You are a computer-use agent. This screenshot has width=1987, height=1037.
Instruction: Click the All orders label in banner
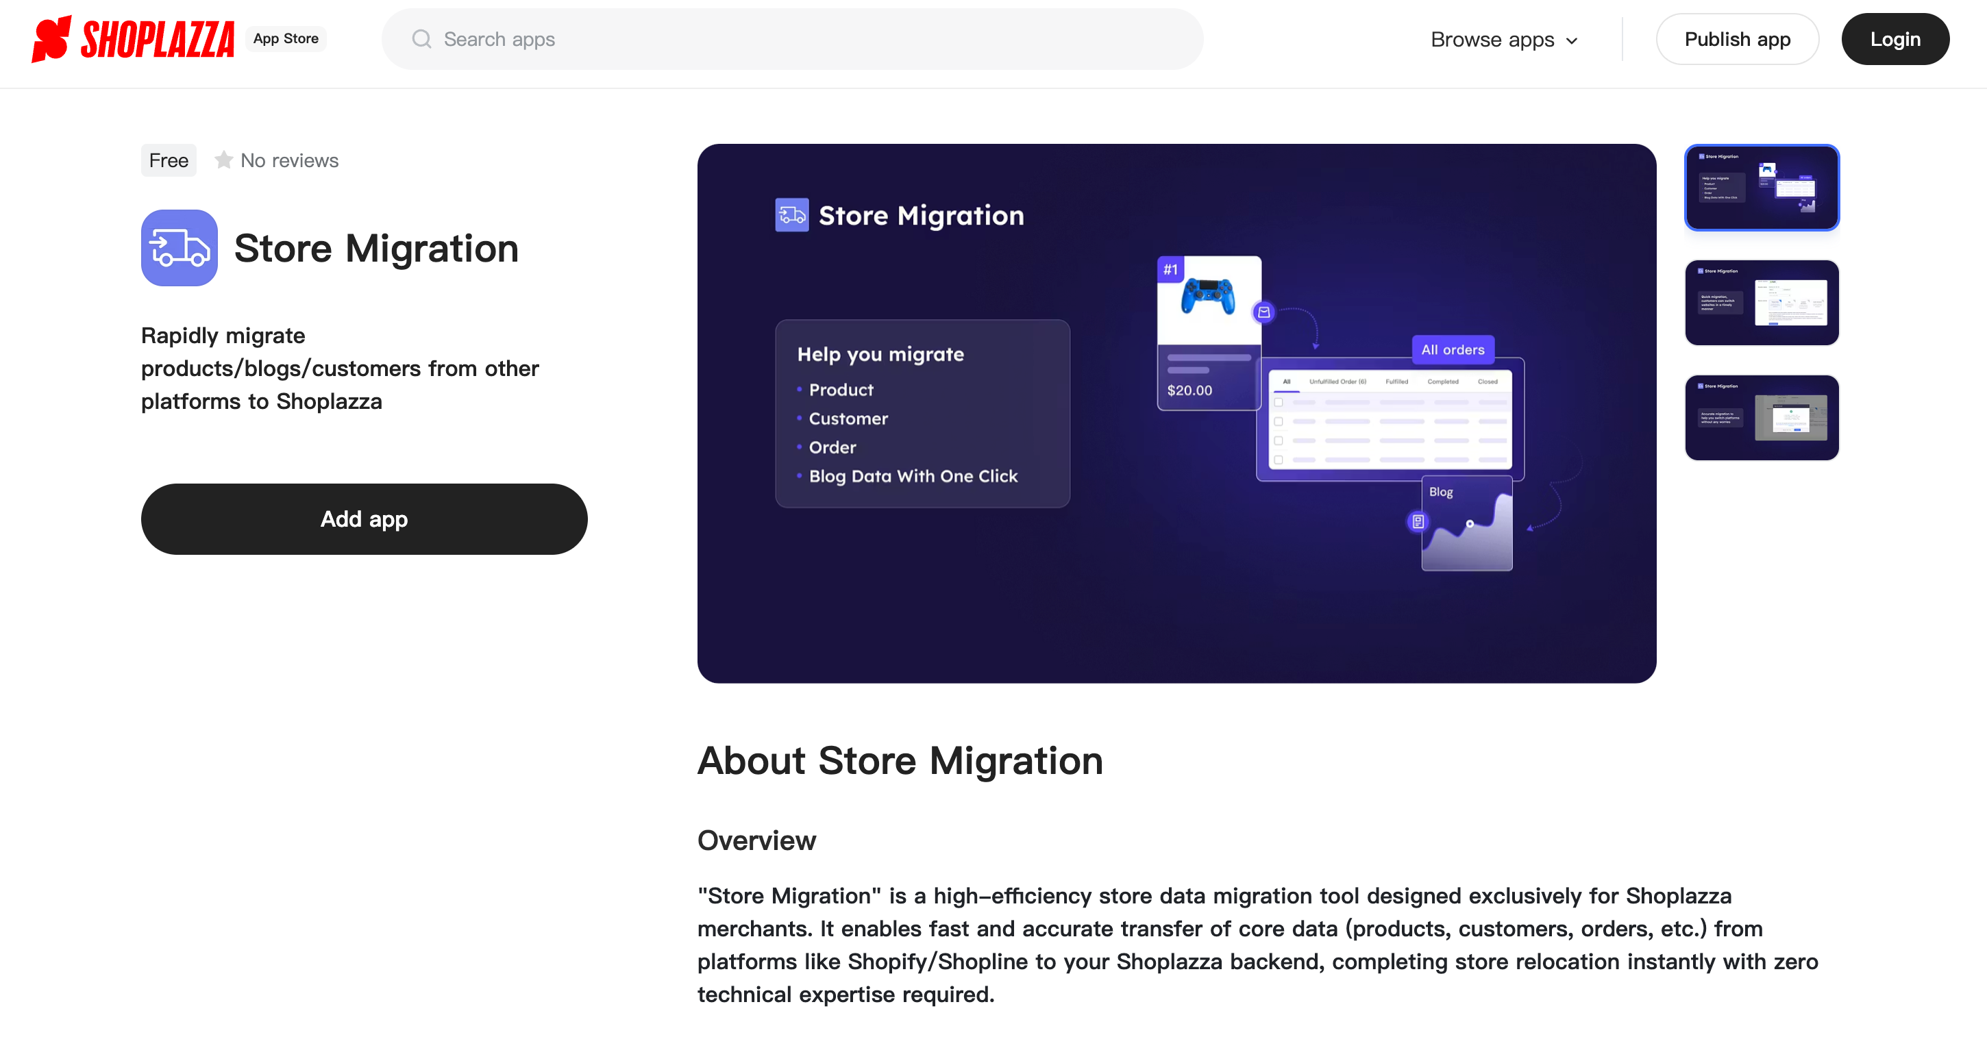(x=1453, y=350)
